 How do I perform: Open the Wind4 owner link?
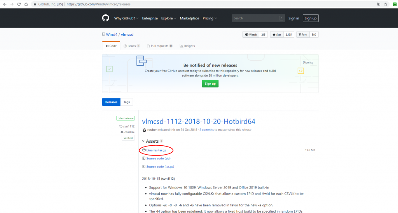(x=112, y=34)
